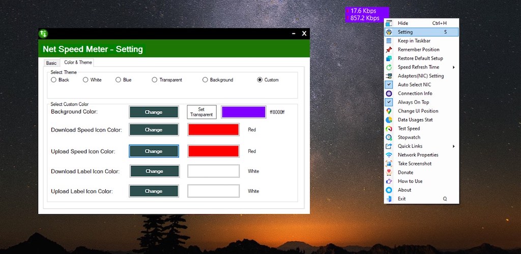Click the purple background color swatch
Screen dimensions: 521x254
[243, 112]
